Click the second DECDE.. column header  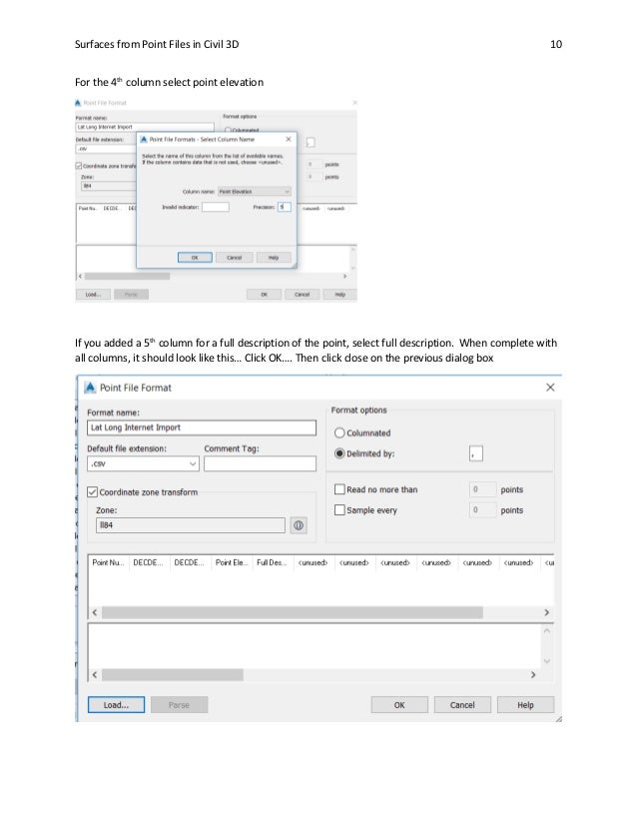point(191,562)
